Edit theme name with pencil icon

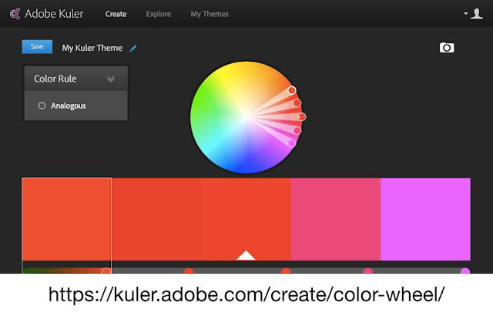(x=133, y=48)
